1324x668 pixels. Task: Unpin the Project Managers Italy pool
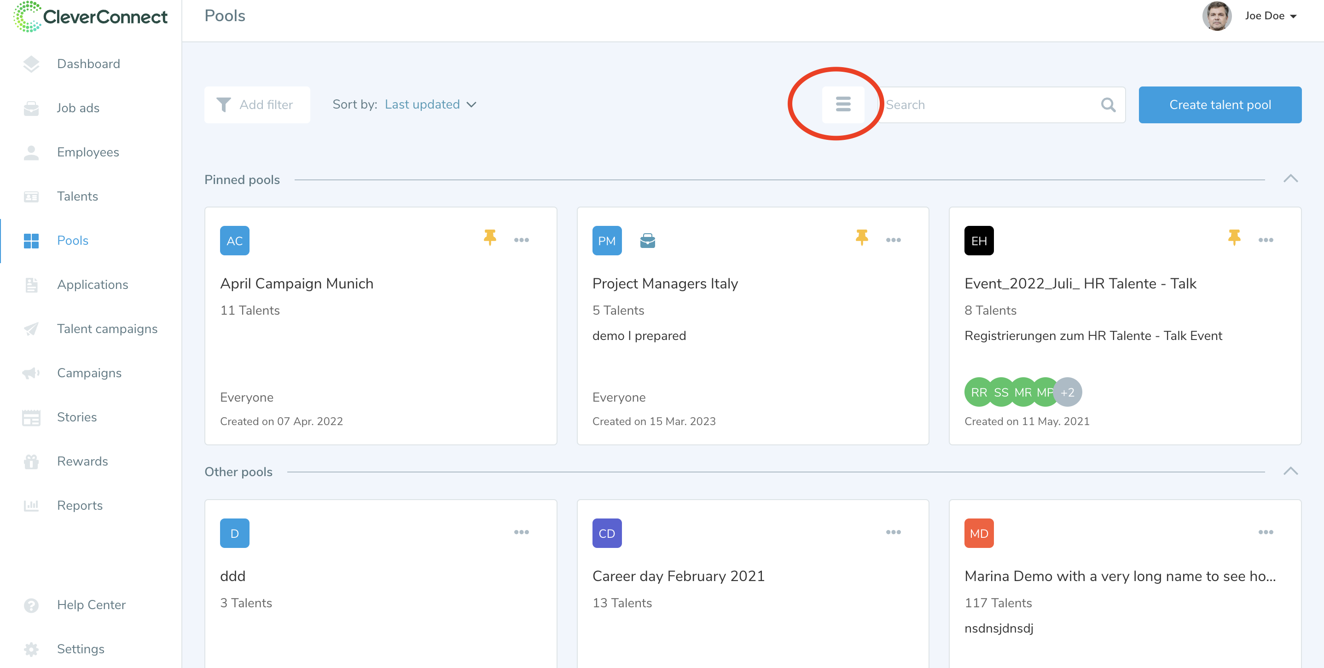tap(861, 238)
